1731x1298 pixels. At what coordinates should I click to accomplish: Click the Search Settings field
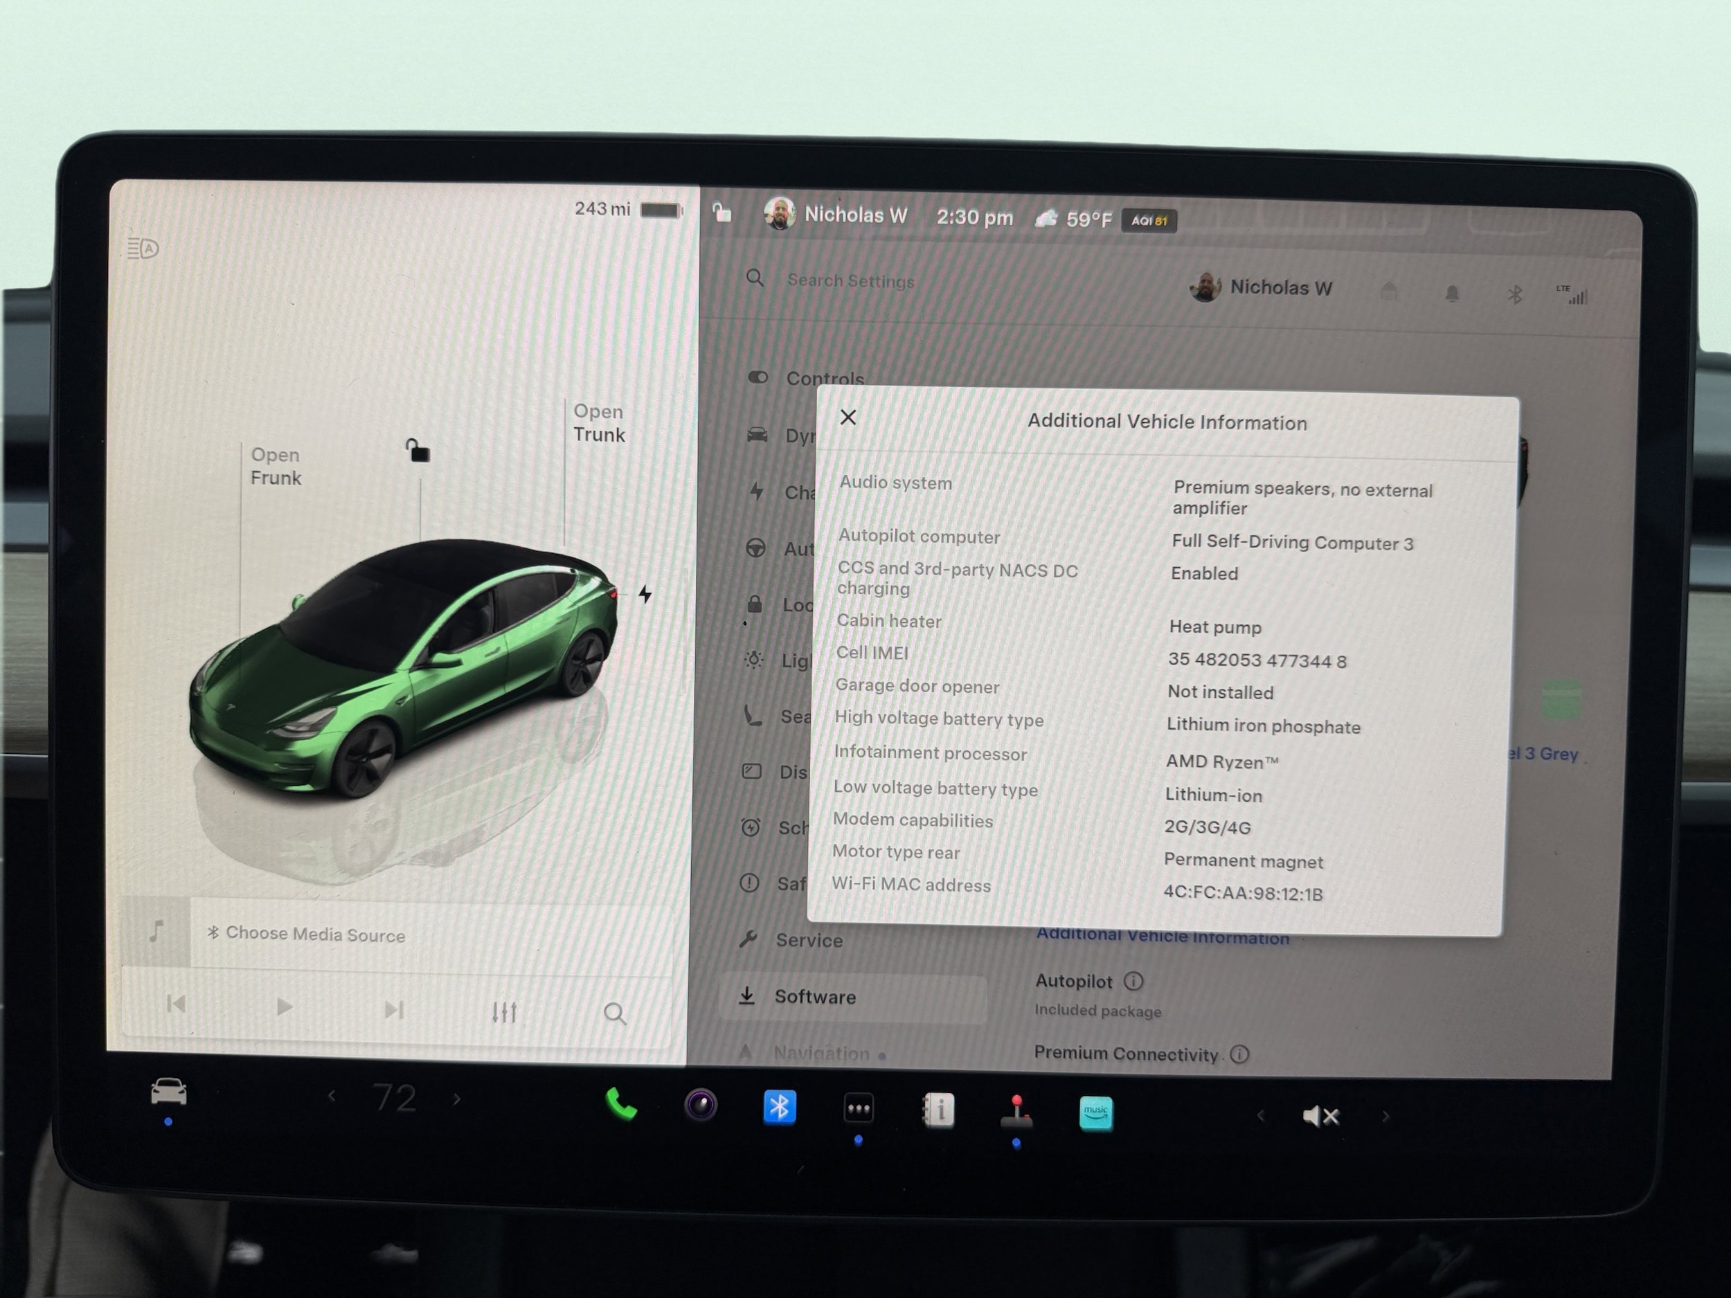[x=851, y=280]
